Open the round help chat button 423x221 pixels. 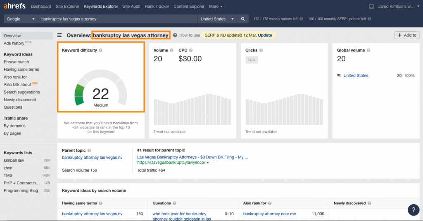pyautogui.click(x=413, y=210)
